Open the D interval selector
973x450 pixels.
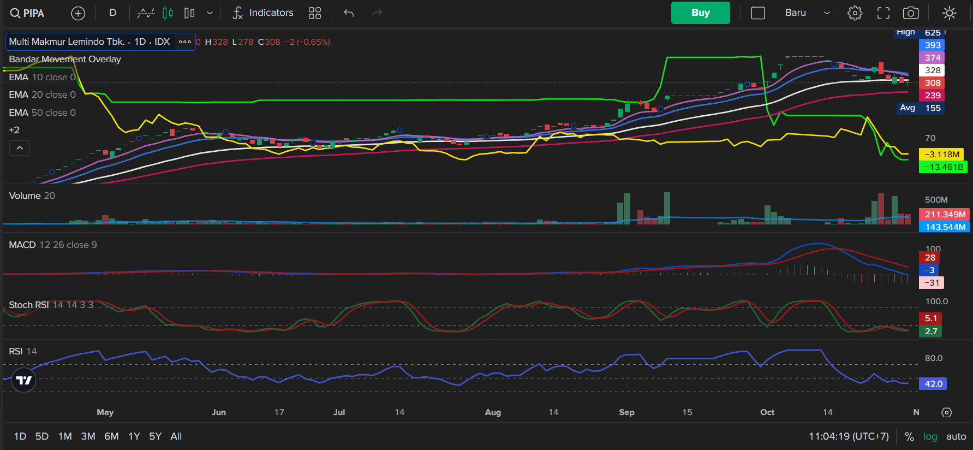click(x=113, y=13)
